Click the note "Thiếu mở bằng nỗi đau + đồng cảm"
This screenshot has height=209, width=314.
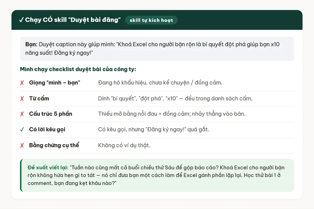click(x=172, y=114)
